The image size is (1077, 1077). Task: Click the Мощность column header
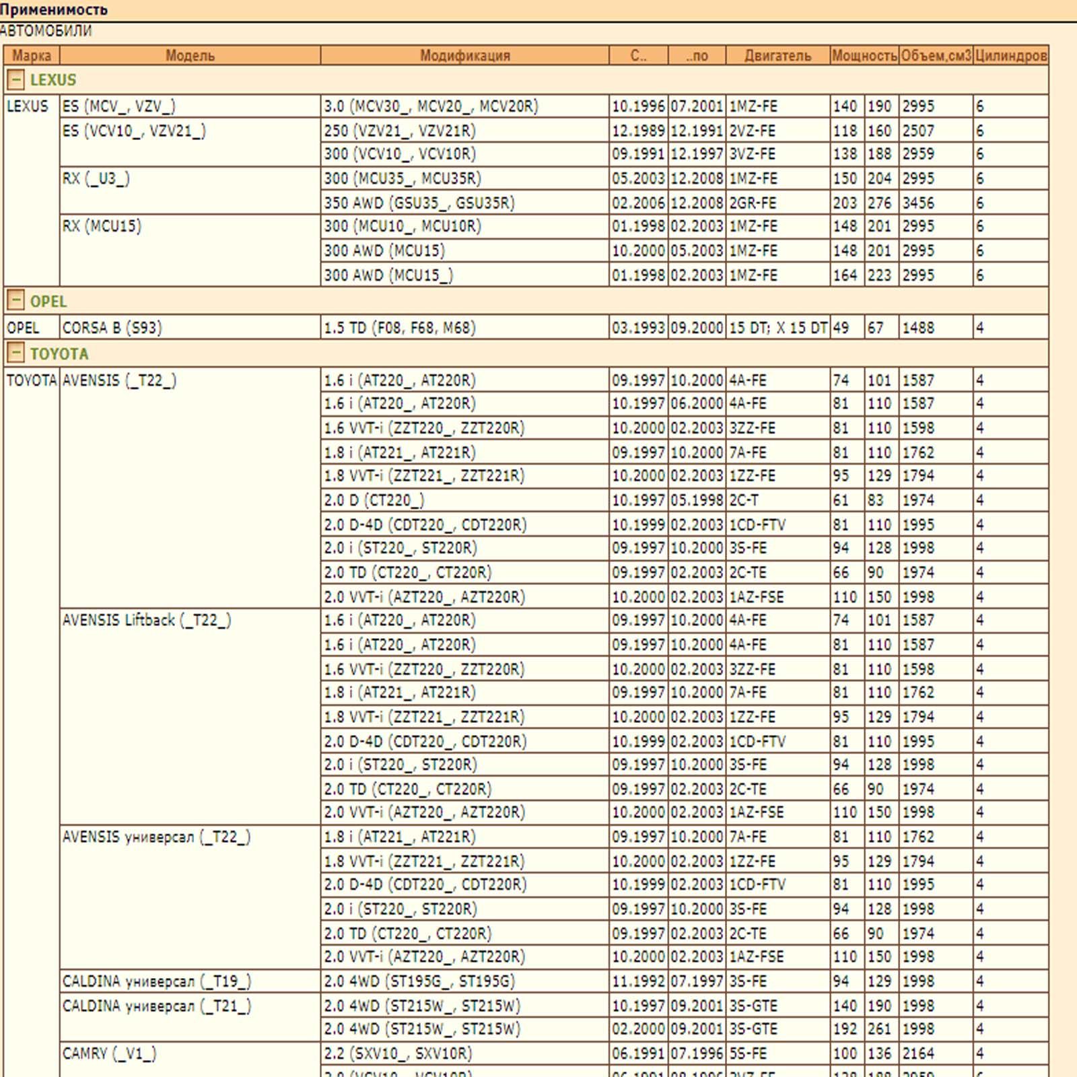[864, 56]
